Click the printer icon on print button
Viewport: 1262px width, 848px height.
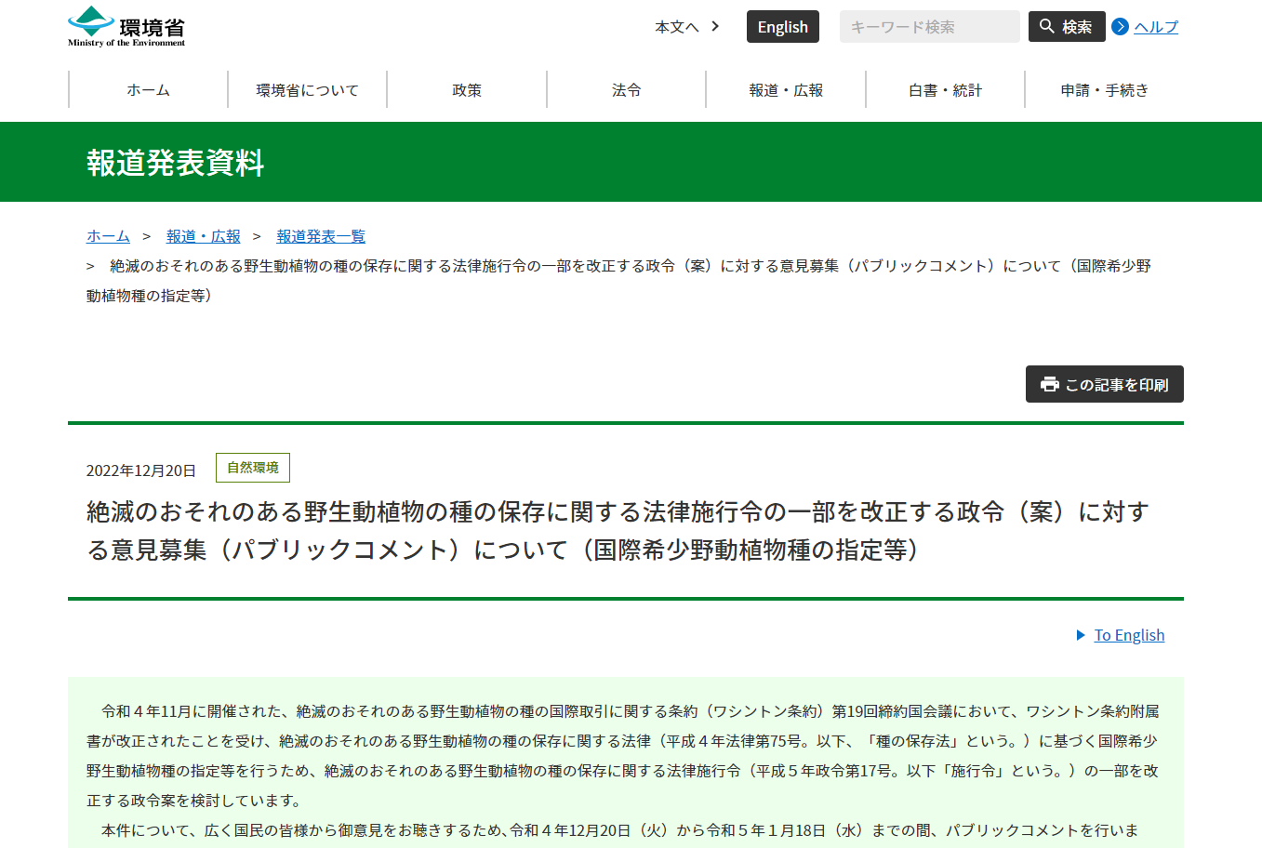1050,385
